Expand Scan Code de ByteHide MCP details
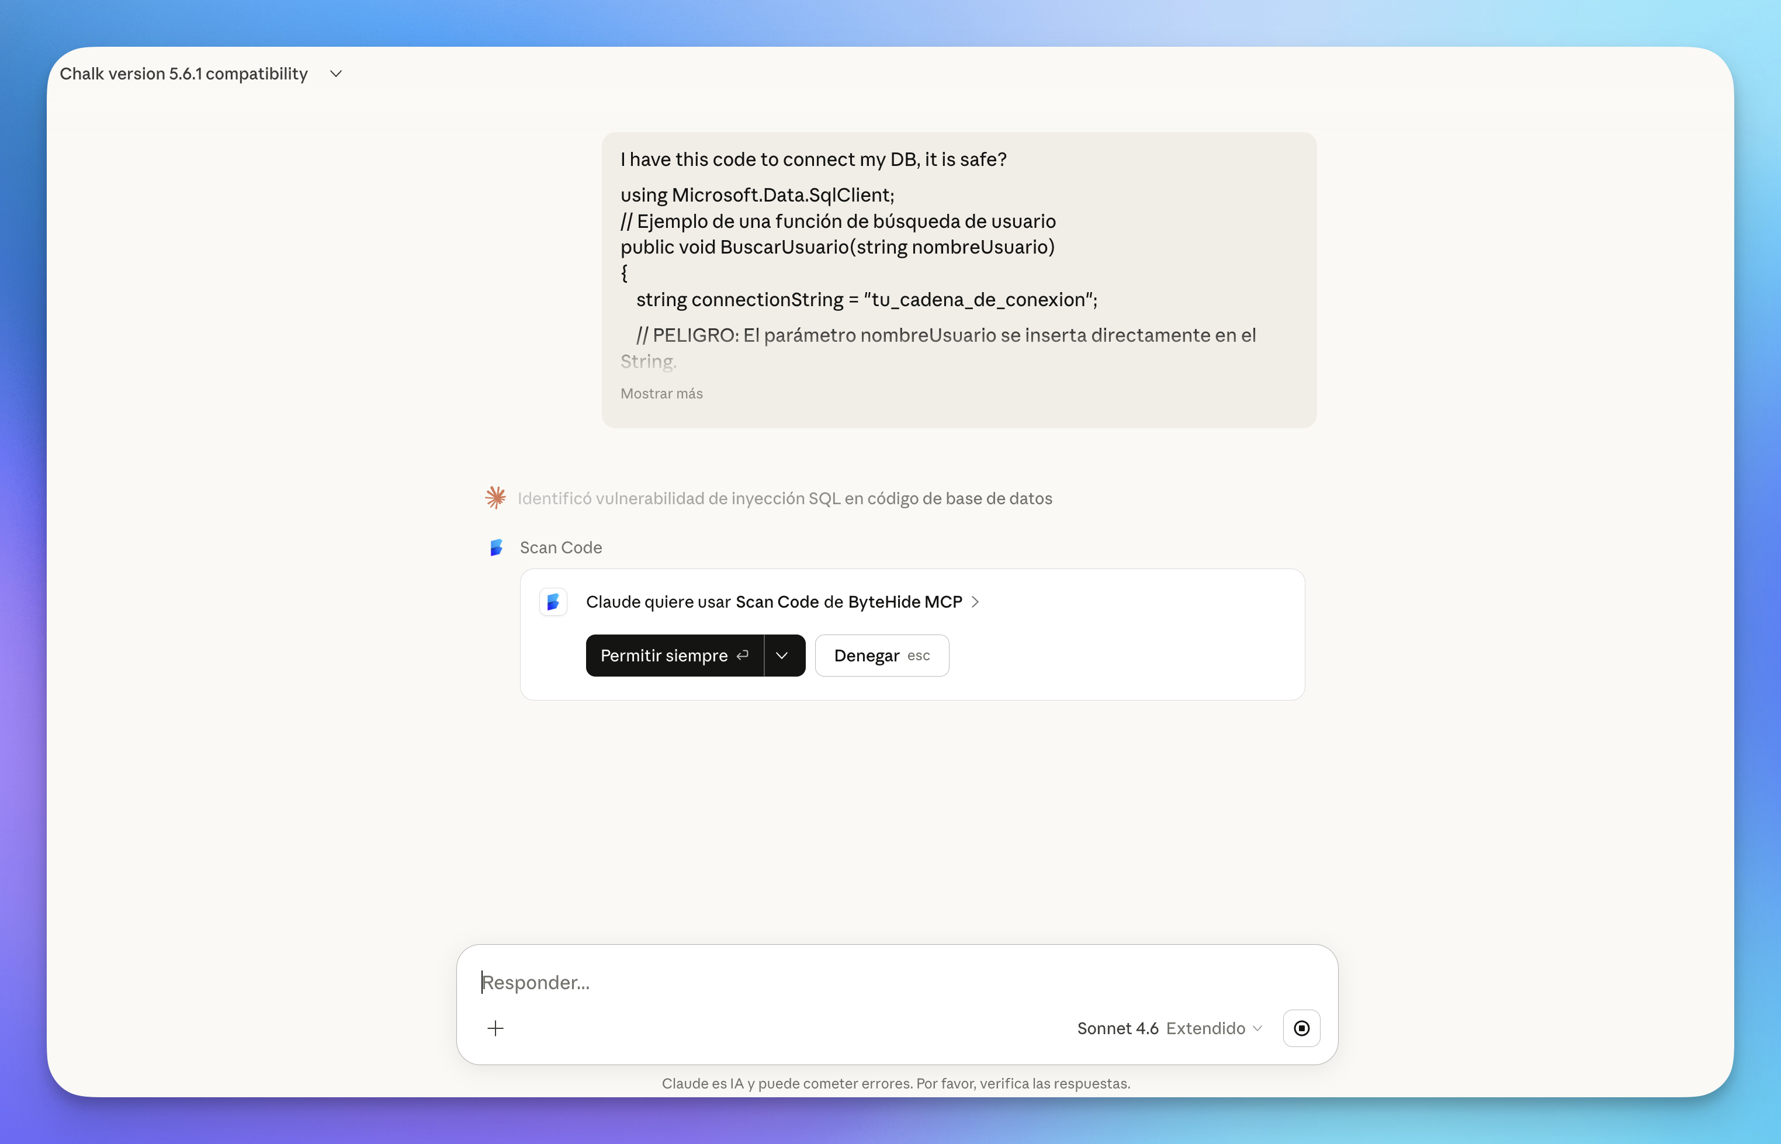The width and height of the screenshot is (1781, 1144). coord(975,602)
